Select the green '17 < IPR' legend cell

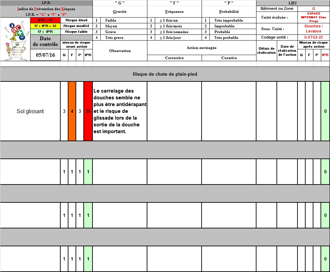45,32
